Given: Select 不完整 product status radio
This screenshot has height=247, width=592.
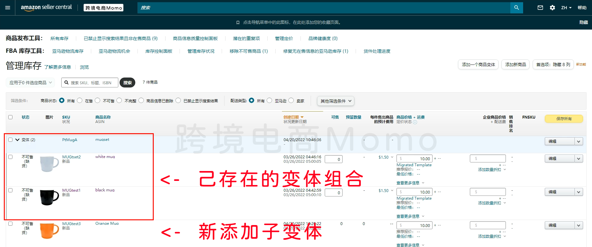Looking at the screenshot, I should (x=119, y=100).
